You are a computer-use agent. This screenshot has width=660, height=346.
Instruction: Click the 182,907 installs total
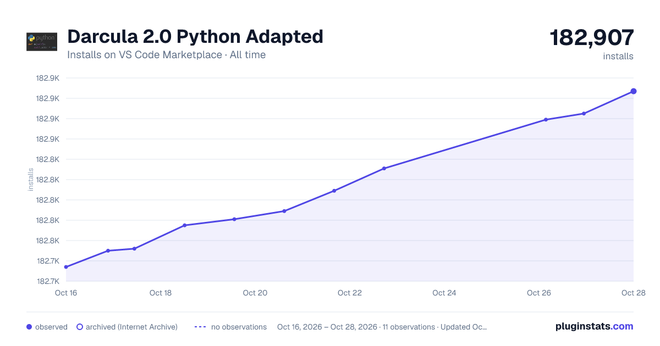pyautogui.click(x=592, y=38)
